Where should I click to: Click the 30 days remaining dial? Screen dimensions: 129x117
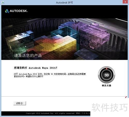pos(107,75)
